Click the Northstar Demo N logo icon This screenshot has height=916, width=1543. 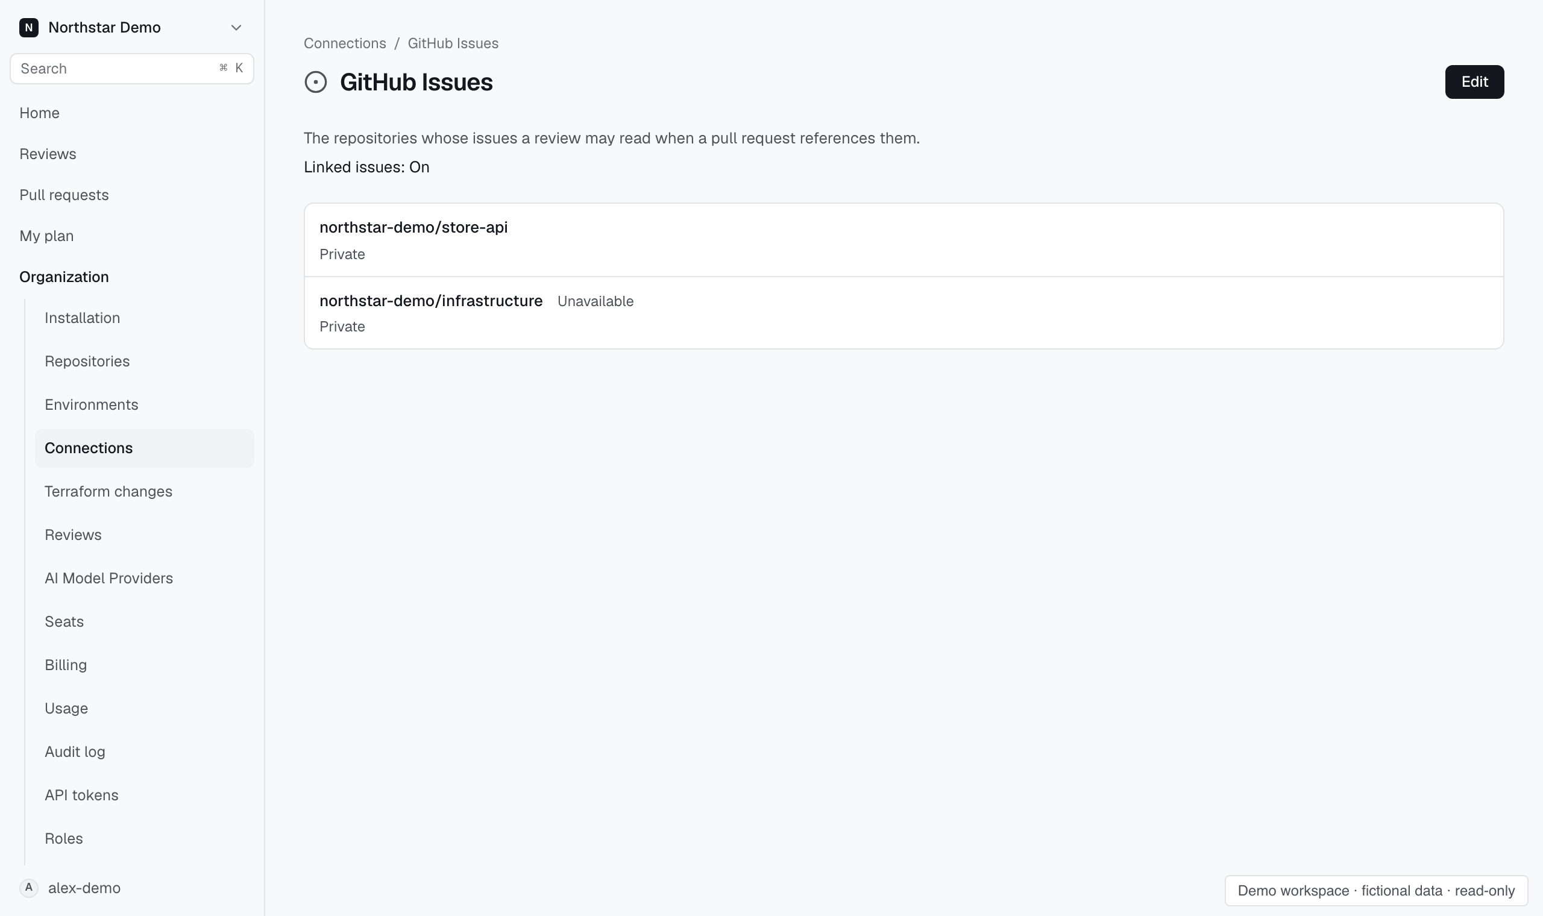click(29, 28)
